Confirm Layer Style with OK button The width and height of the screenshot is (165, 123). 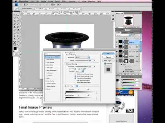coord(108,54)
